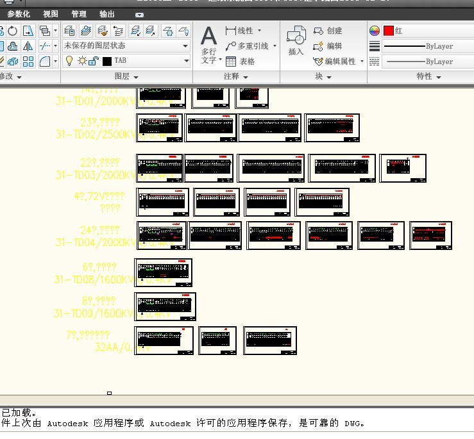474x439 pixels.
Task: Click the overlapping rectangles modify icon
Action: click(45, 31)
